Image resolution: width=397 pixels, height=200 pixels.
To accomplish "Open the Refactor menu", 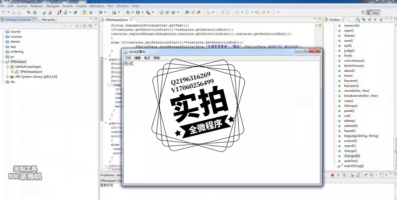I will pos(37,6).
